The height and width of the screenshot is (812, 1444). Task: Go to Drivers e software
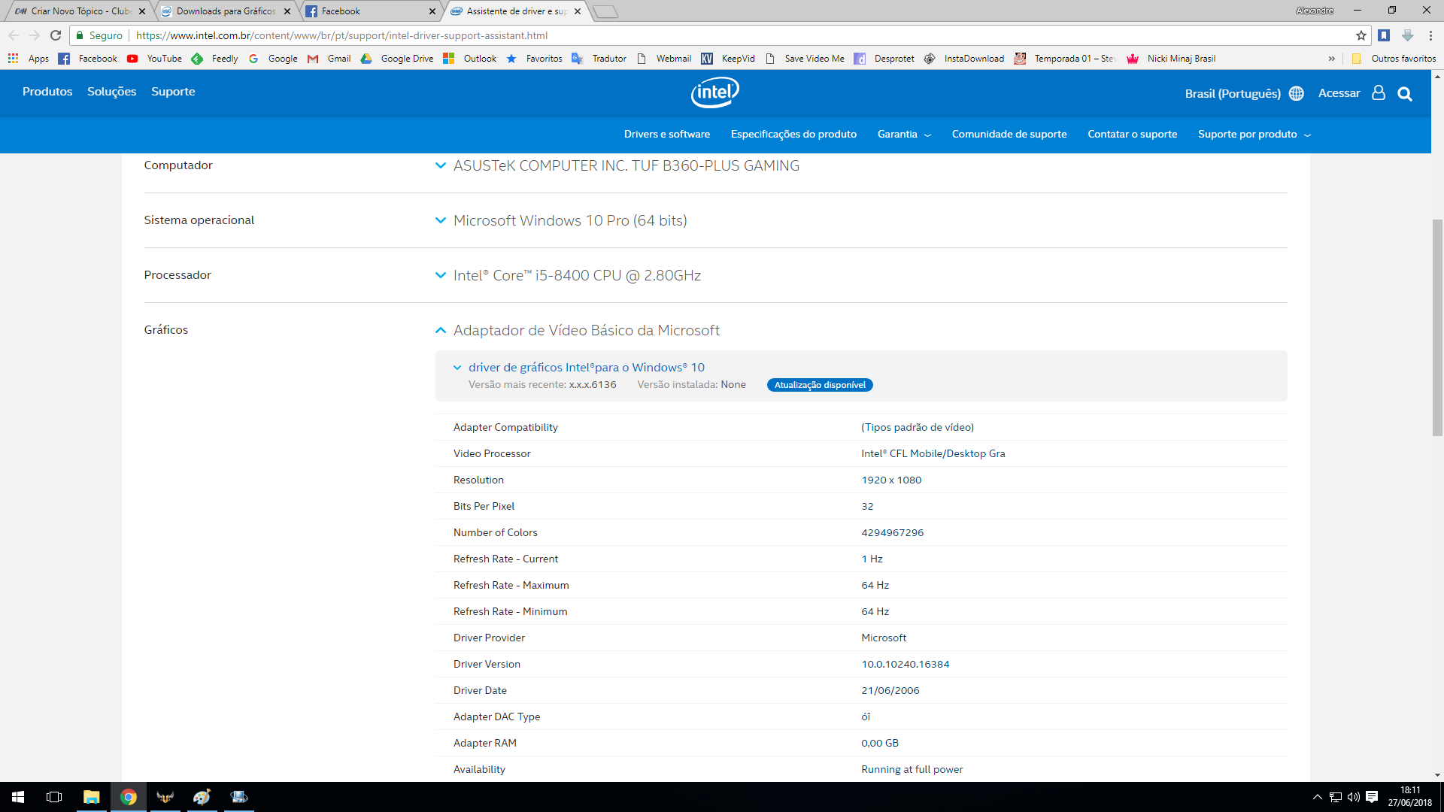tap(666, 134)
